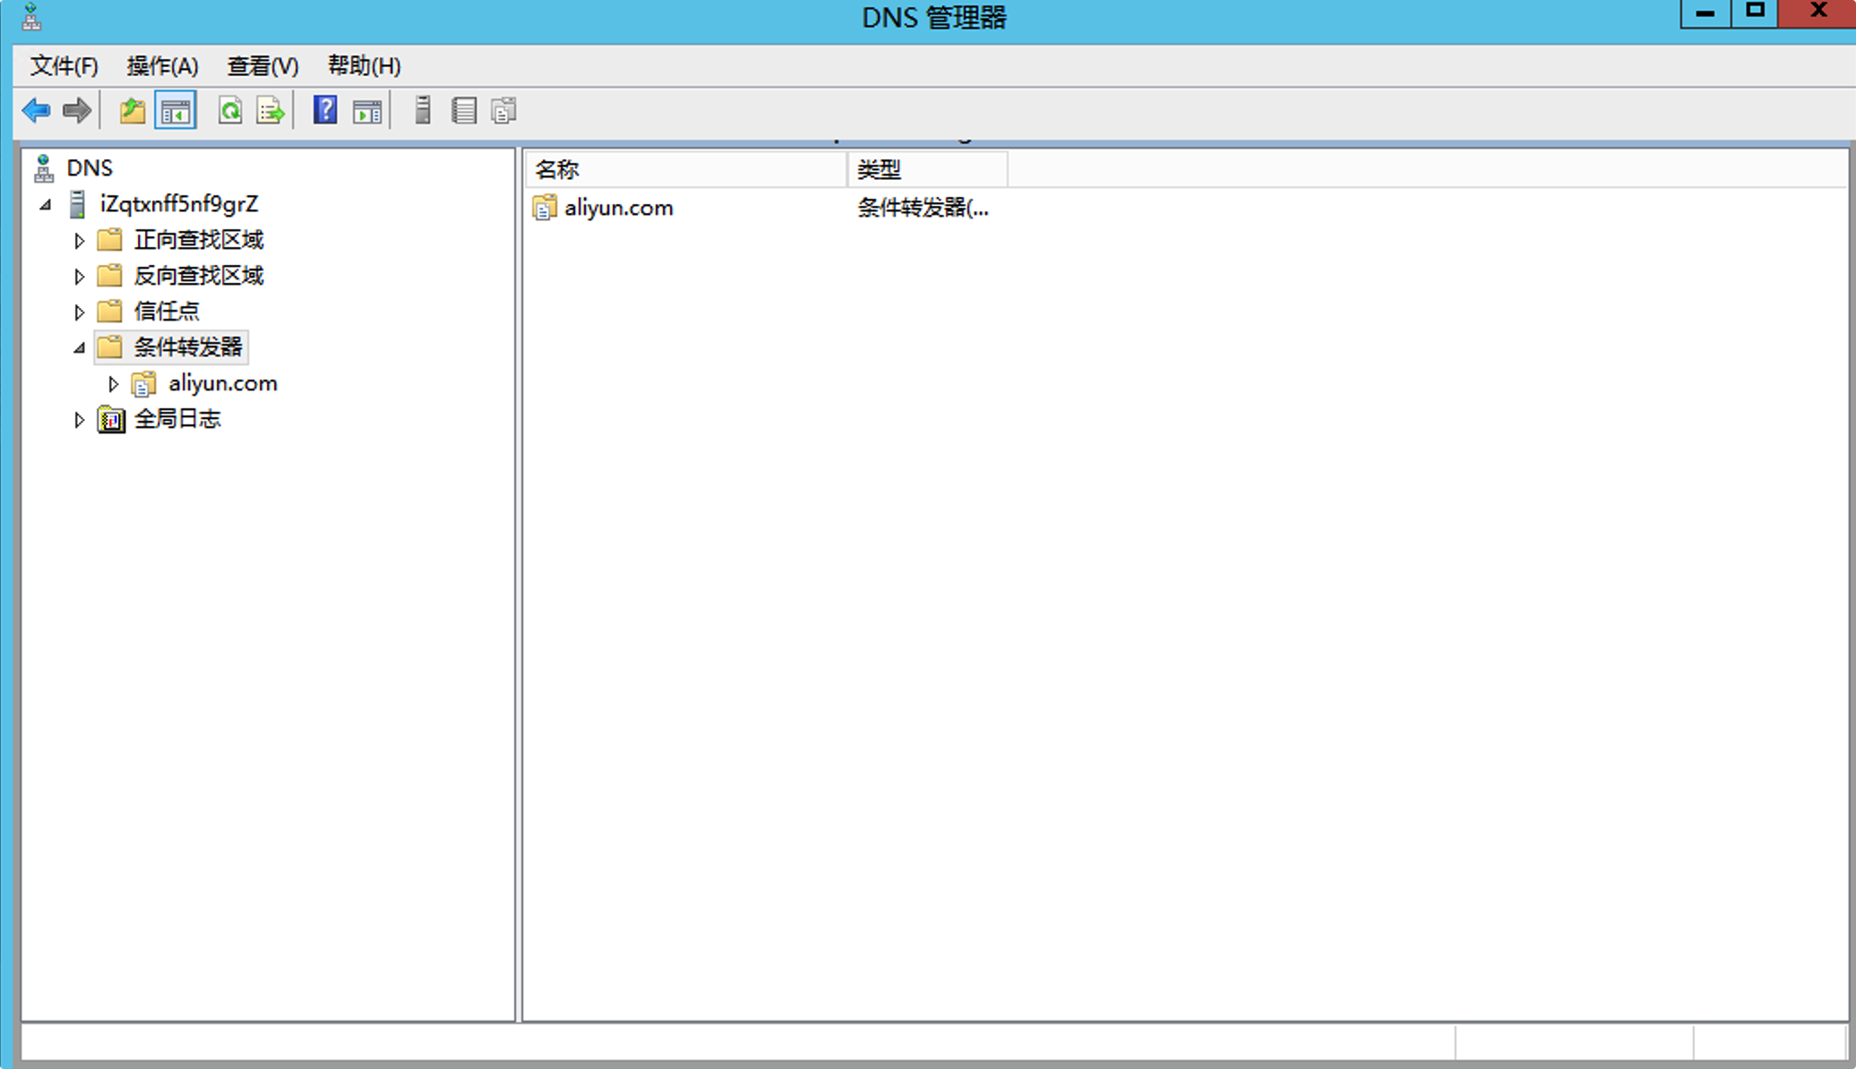Viewport: 1856px width, 1069px height.
Task: Click the Up One Level folder icon
Action: pos(133,111)
